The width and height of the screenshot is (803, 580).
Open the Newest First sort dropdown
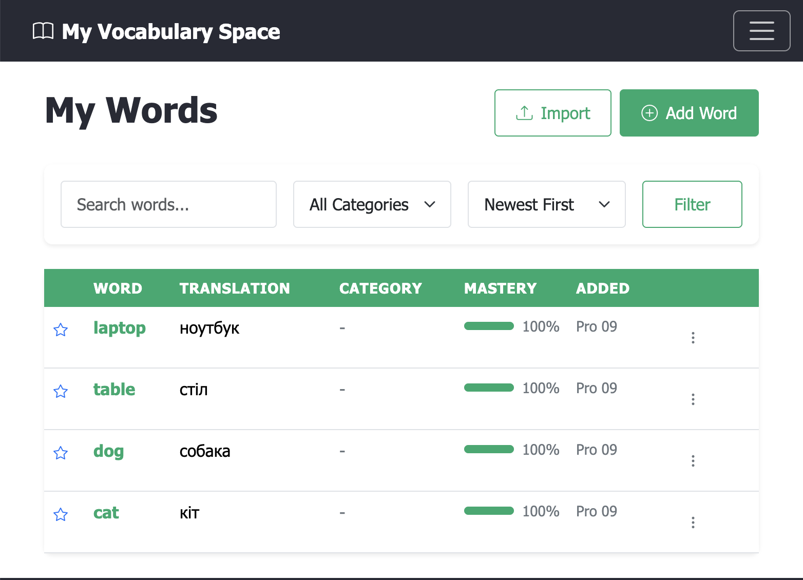click(x=546, y=204)
